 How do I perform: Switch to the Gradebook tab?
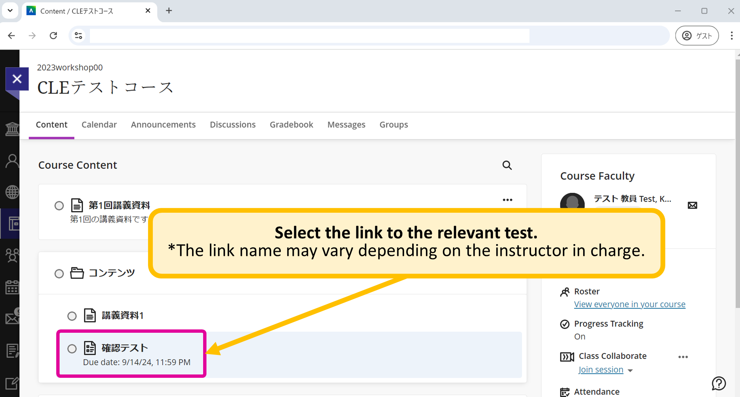click(x=291, y=124)
